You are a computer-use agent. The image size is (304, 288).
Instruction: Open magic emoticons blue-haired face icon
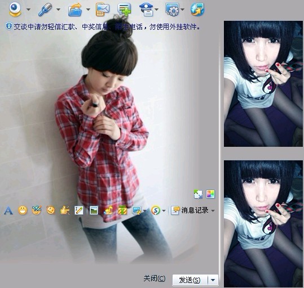pyautogui.click(x=37, y=210)
